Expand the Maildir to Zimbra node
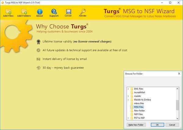 tap(128, 100)
